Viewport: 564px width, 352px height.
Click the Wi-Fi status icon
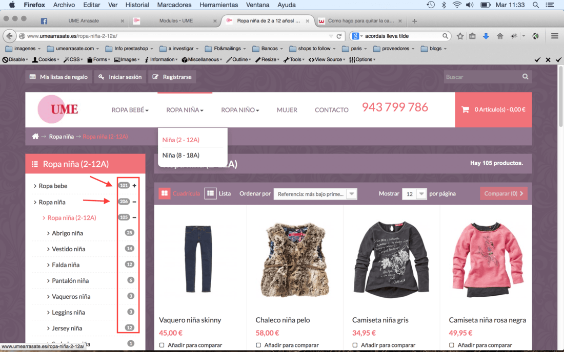(x=457, y=5)
